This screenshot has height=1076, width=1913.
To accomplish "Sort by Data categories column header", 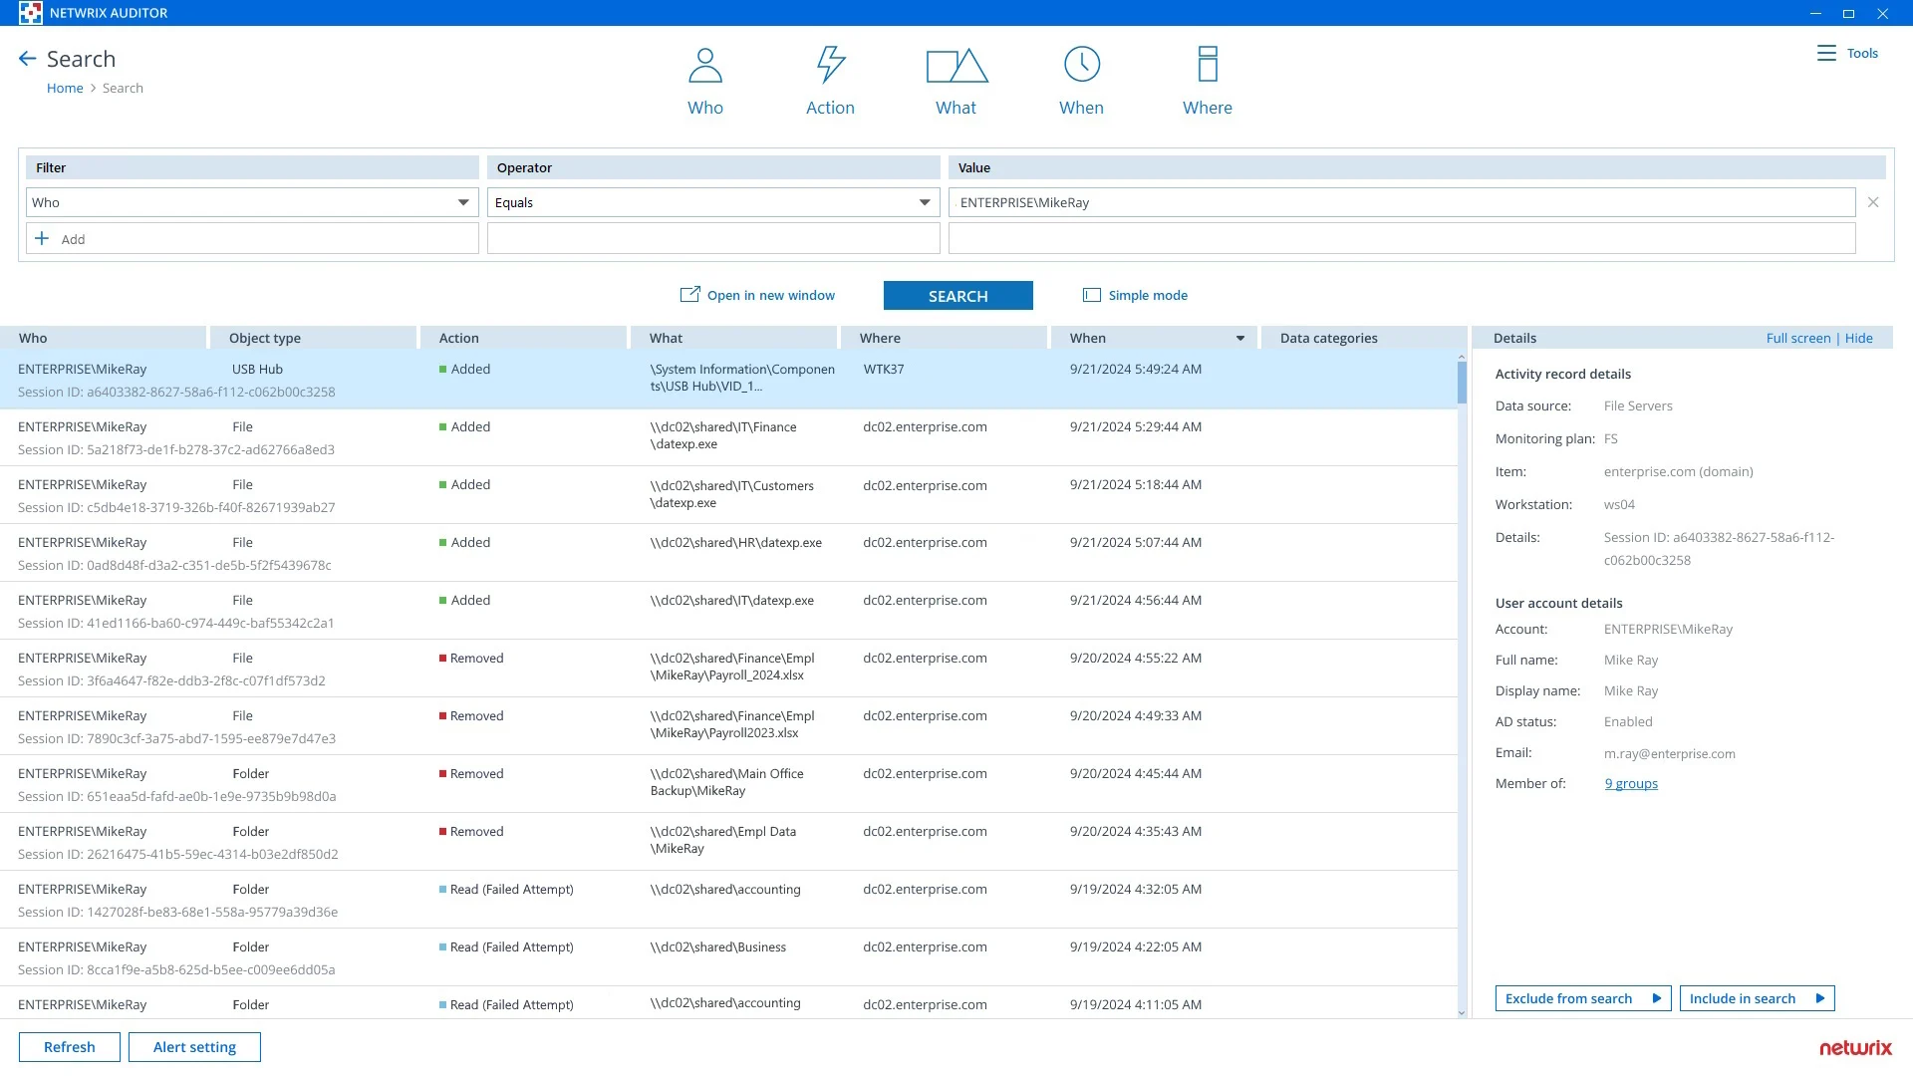I will pyautogui.click(x=1363, y=338).
